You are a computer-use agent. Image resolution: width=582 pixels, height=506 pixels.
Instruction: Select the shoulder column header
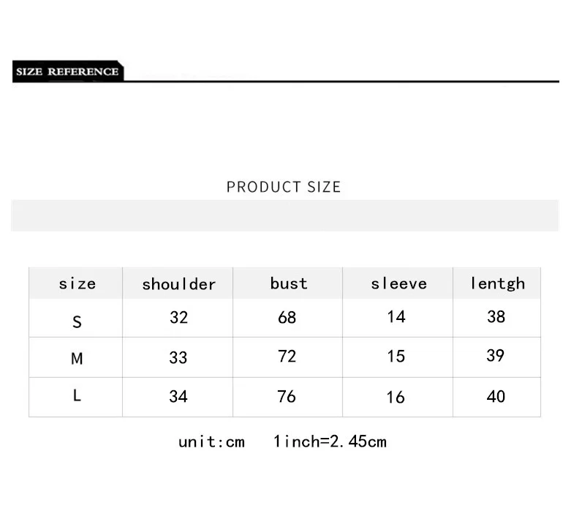[178, 284]
